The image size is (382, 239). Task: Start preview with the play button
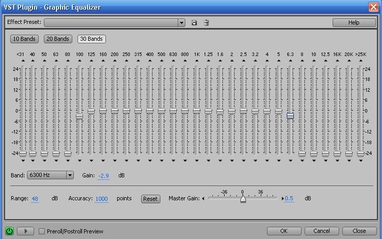point(25,231)
